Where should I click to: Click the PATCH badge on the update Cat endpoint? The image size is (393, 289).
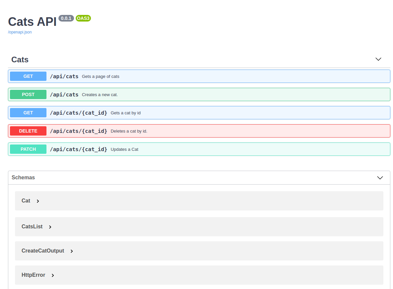point(28,149)
